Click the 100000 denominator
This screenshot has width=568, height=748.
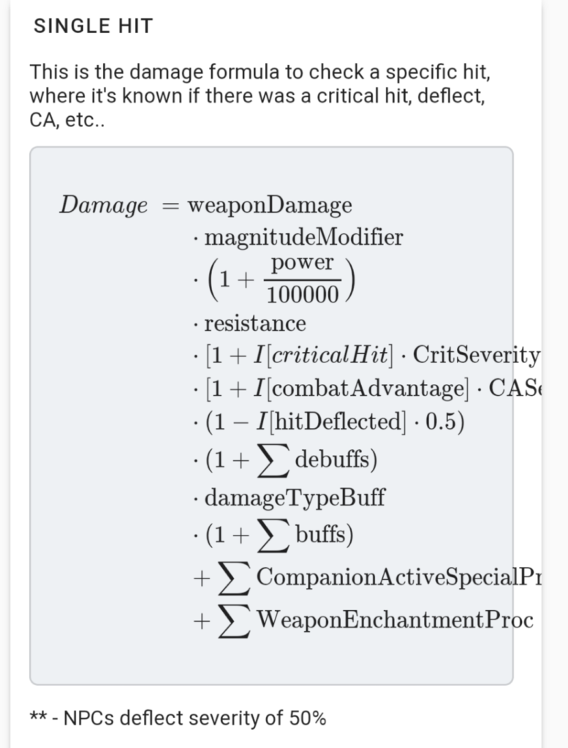tap(303, 295)
